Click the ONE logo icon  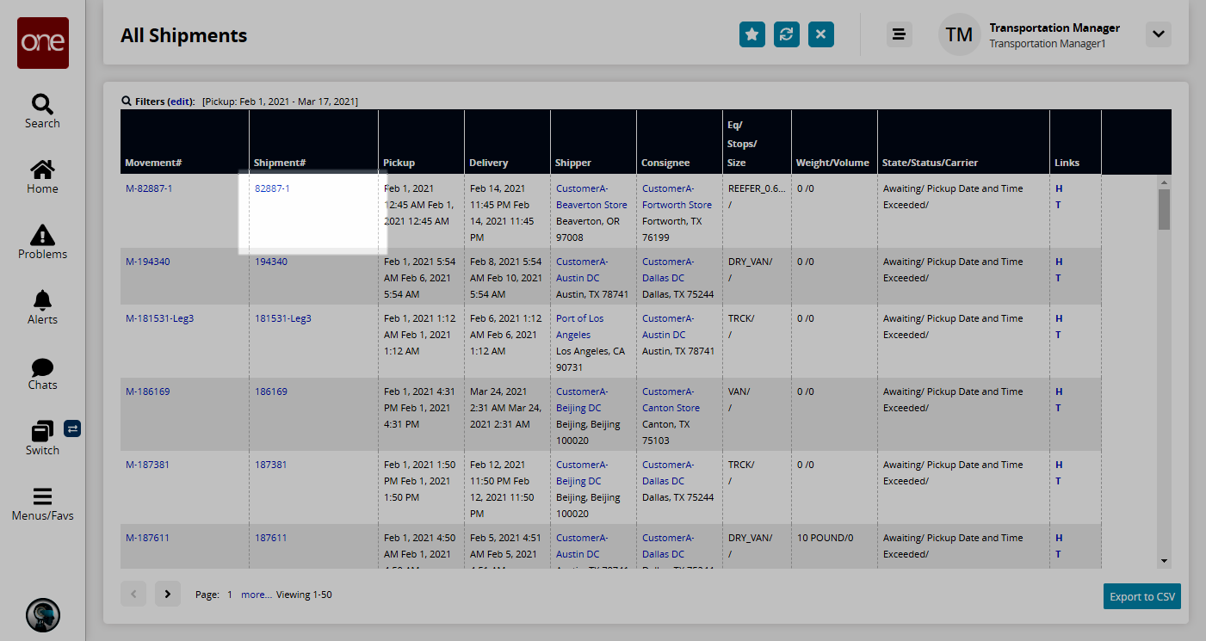tap(42, 43)
